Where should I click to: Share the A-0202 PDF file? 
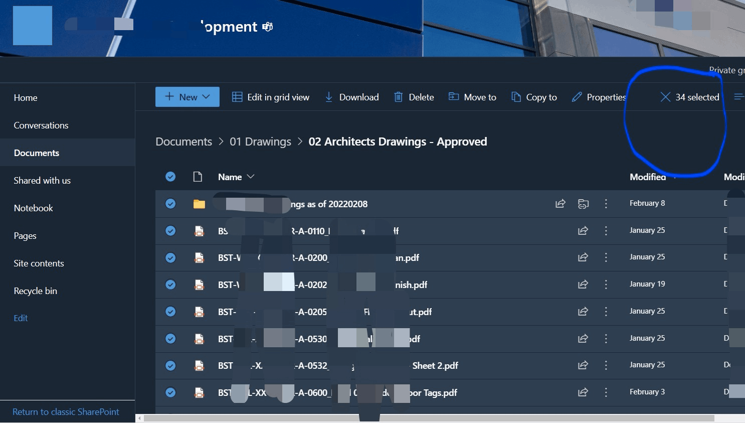pos(583,285)
